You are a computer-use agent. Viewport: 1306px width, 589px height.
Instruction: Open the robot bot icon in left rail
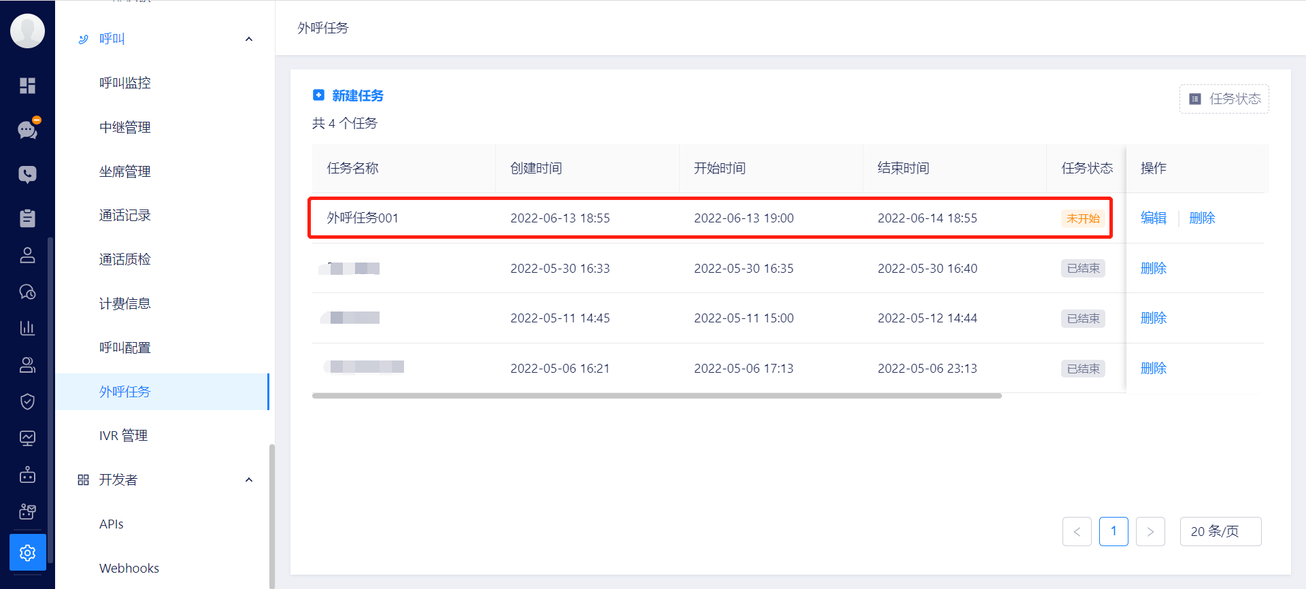[27, 475]
